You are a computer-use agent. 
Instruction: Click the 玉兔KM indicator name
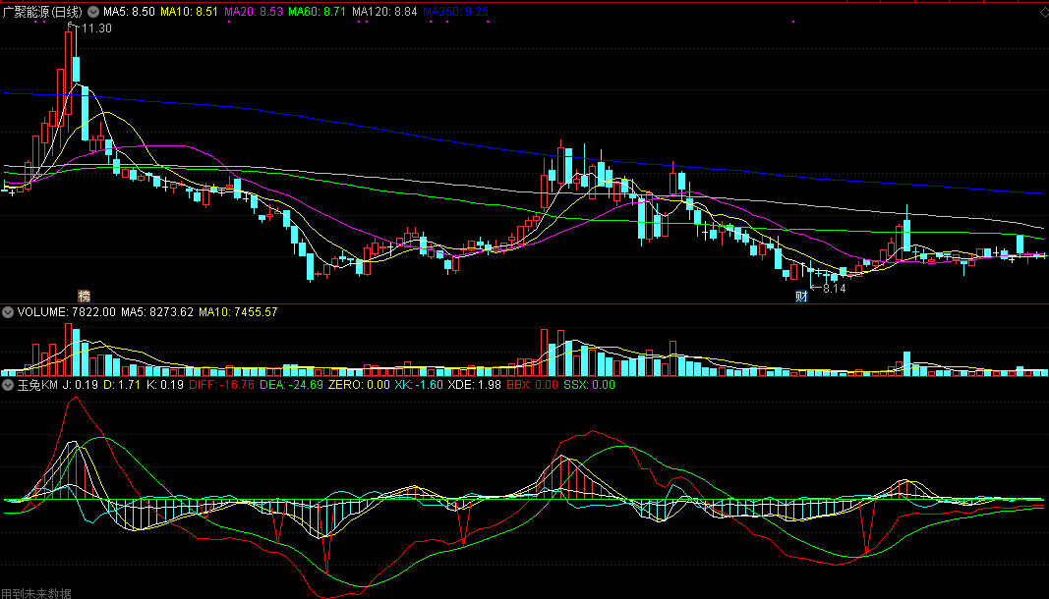(37, 385)
